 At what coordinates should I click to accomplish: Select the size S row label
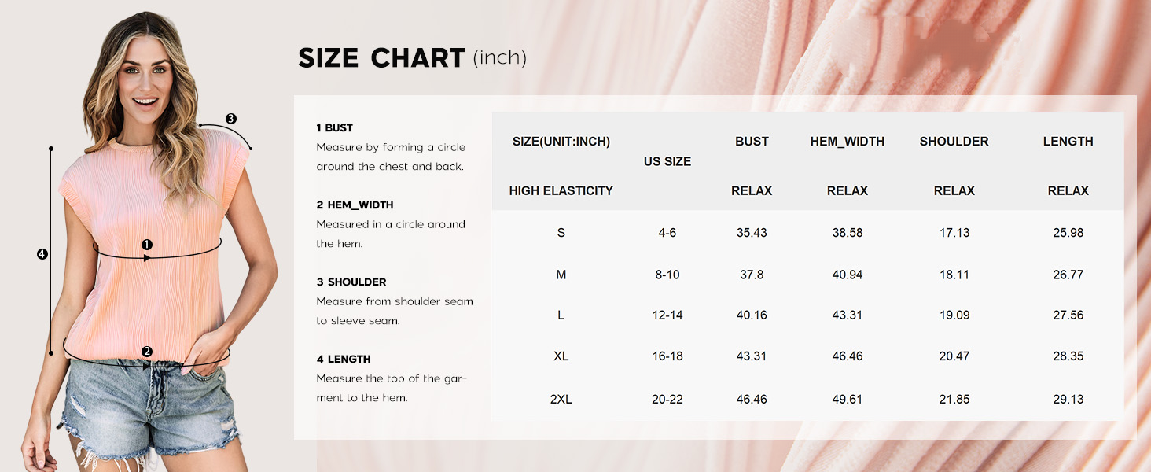click(x=561, y=233)
